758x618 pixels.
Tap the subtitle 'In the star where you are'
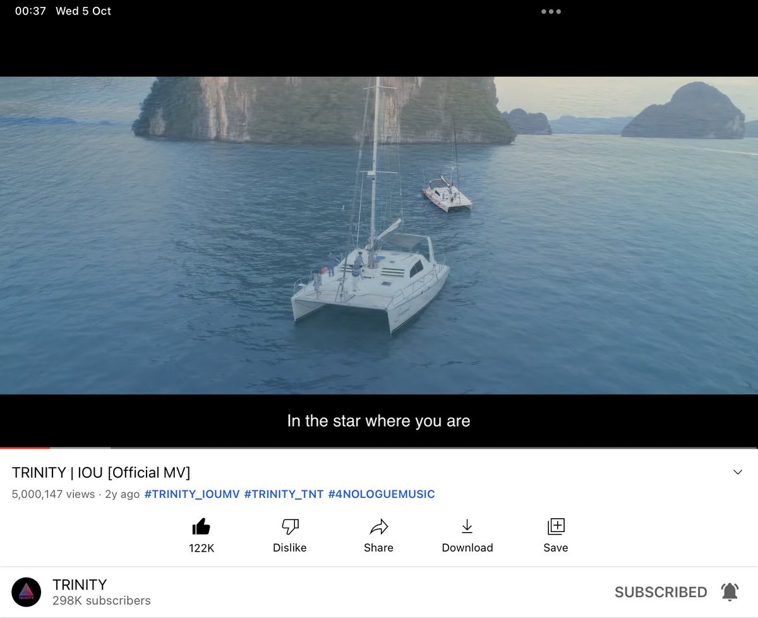378,421
